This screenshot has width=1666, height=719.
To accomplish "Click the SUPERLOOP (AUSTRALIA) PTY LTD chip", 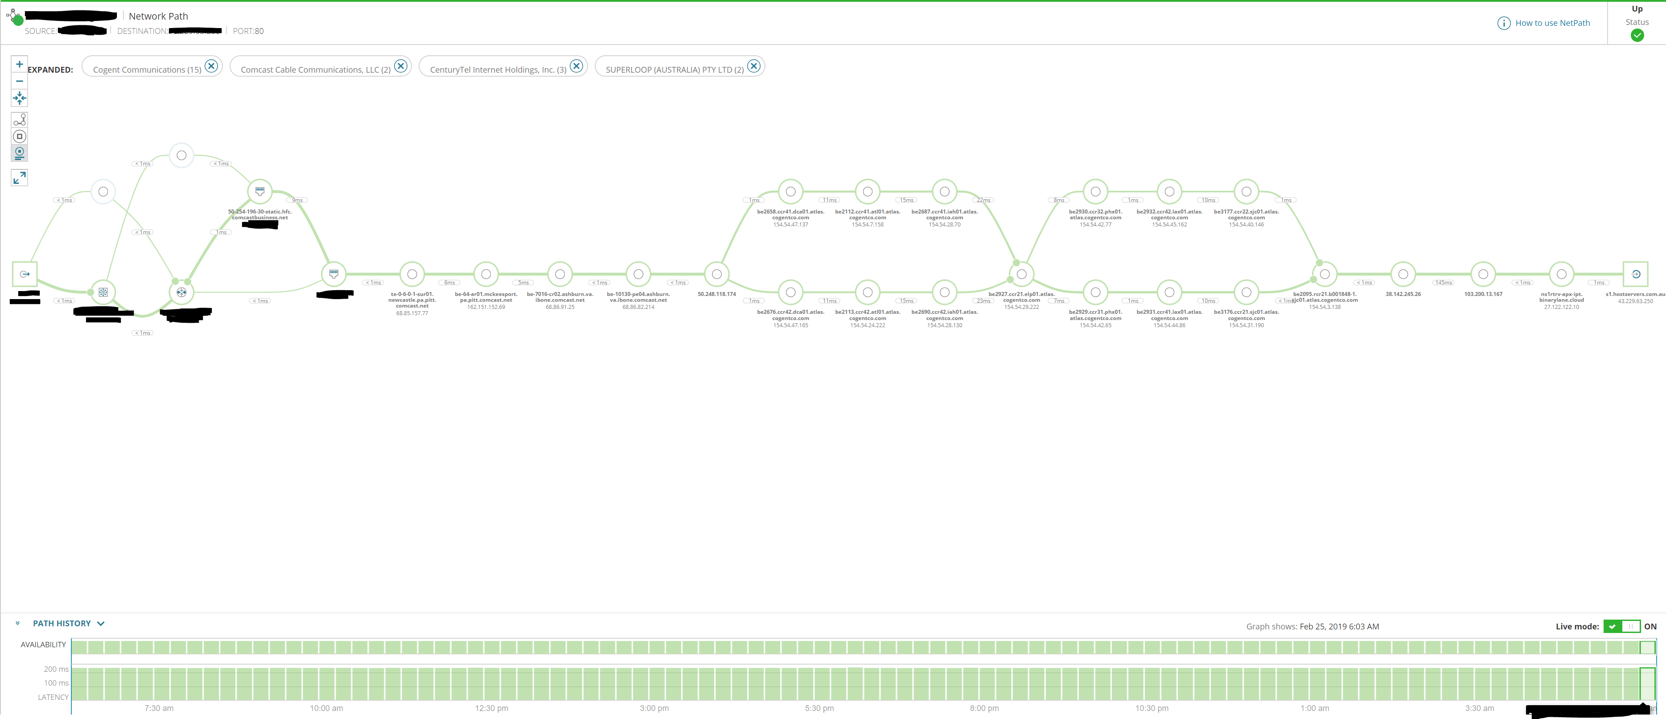I will pos(674,69).
